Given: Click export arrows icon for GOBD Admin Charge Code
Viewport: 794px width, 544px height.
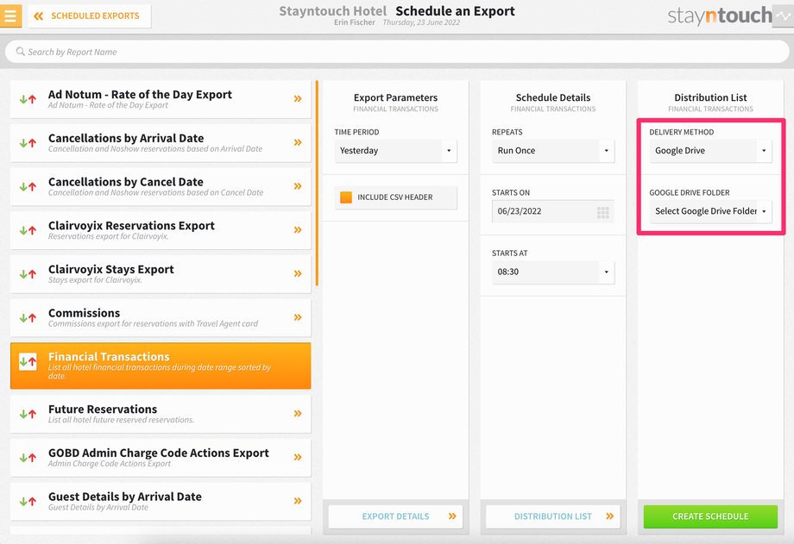Looking at the screenshot, I should 28,458.
